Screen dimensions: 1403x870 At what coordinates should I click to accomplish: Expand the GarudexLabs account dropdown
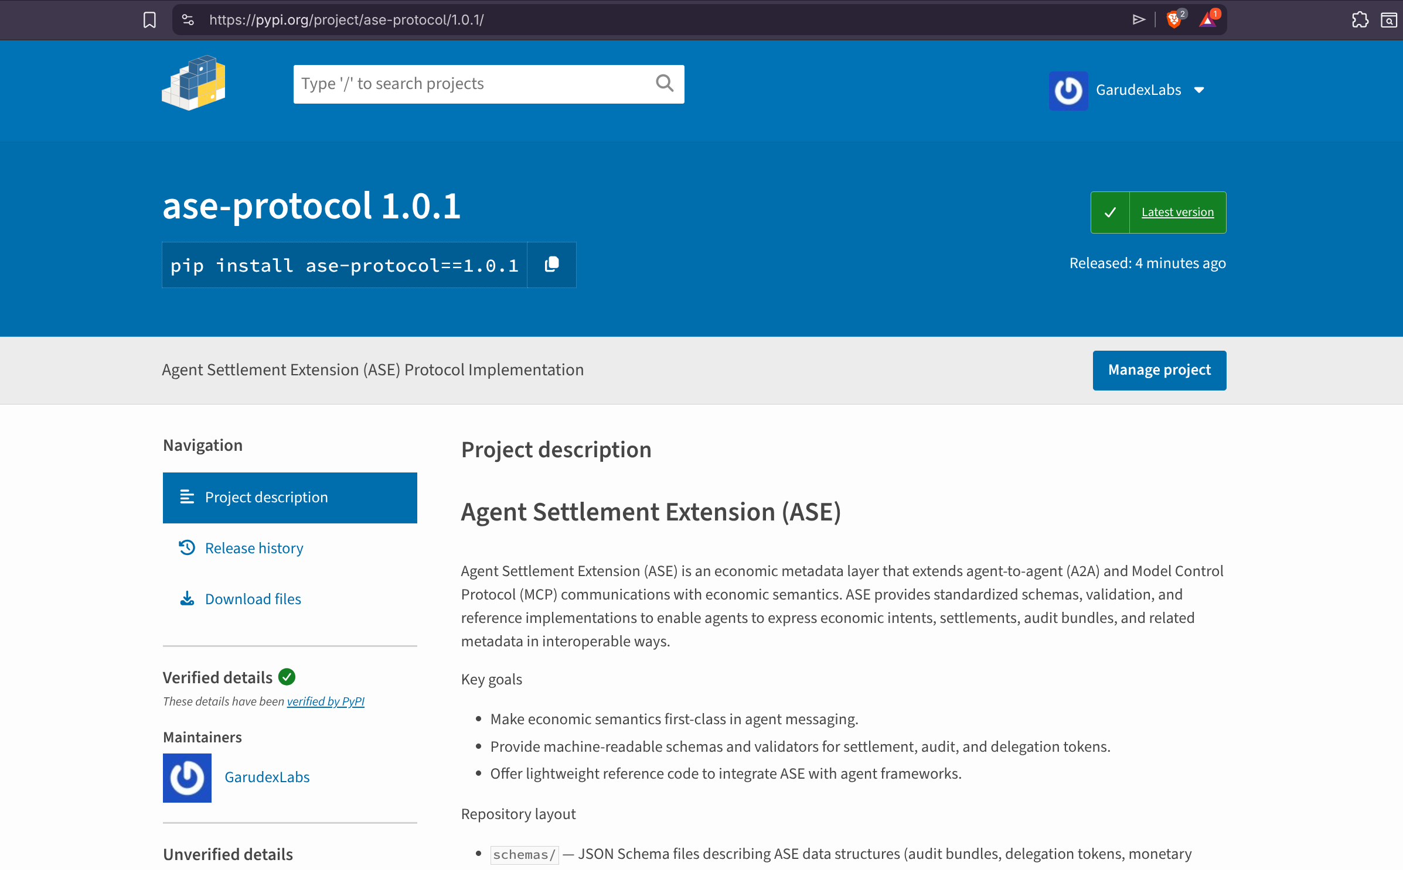(x=1199, y=90)
